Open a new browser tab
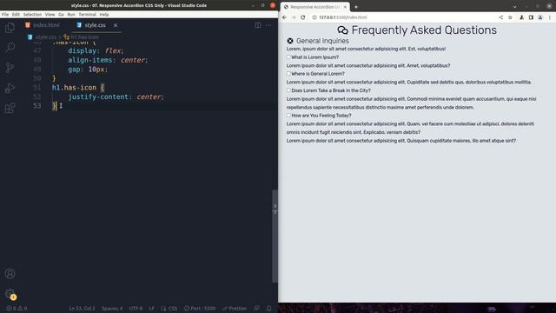This screenshot has height=313, width=556. pyautogui.click(x=356, y=7)
